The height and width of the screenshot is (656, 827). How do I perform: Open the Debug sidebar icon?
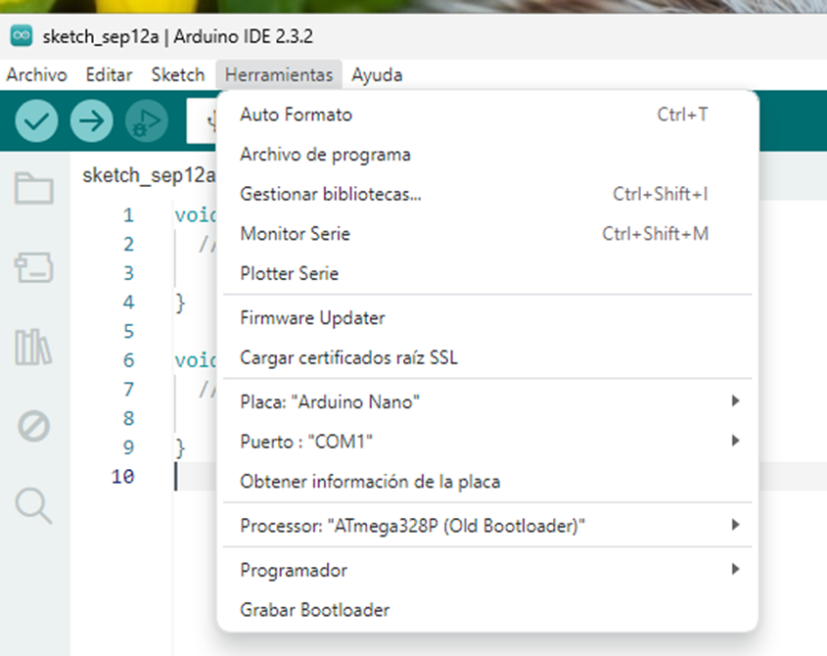(33, 426)
